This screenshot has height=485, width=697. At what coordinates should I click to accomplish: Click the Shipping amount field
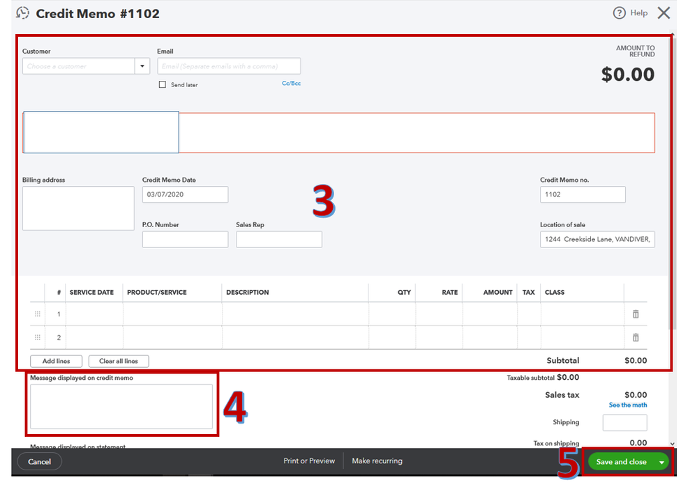pos(625,422)
